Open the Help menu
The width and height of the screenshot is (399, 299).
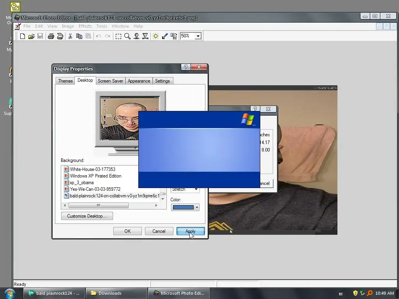point(138,26)
